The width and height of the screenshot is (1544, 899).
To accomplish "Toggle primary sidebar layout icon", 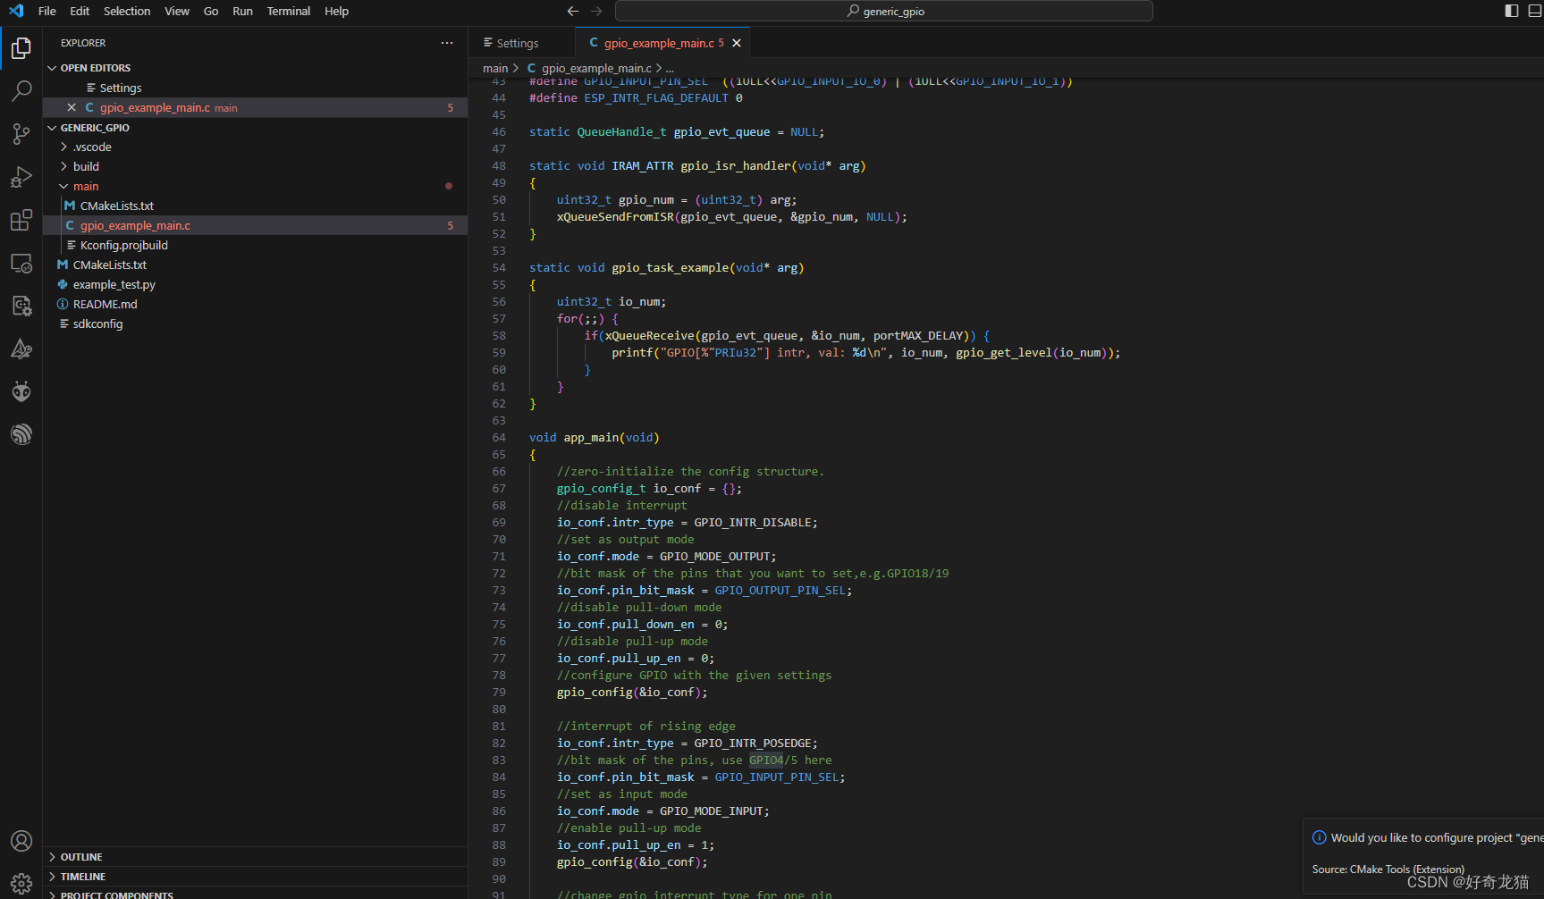I will [x=1512, y=11].
